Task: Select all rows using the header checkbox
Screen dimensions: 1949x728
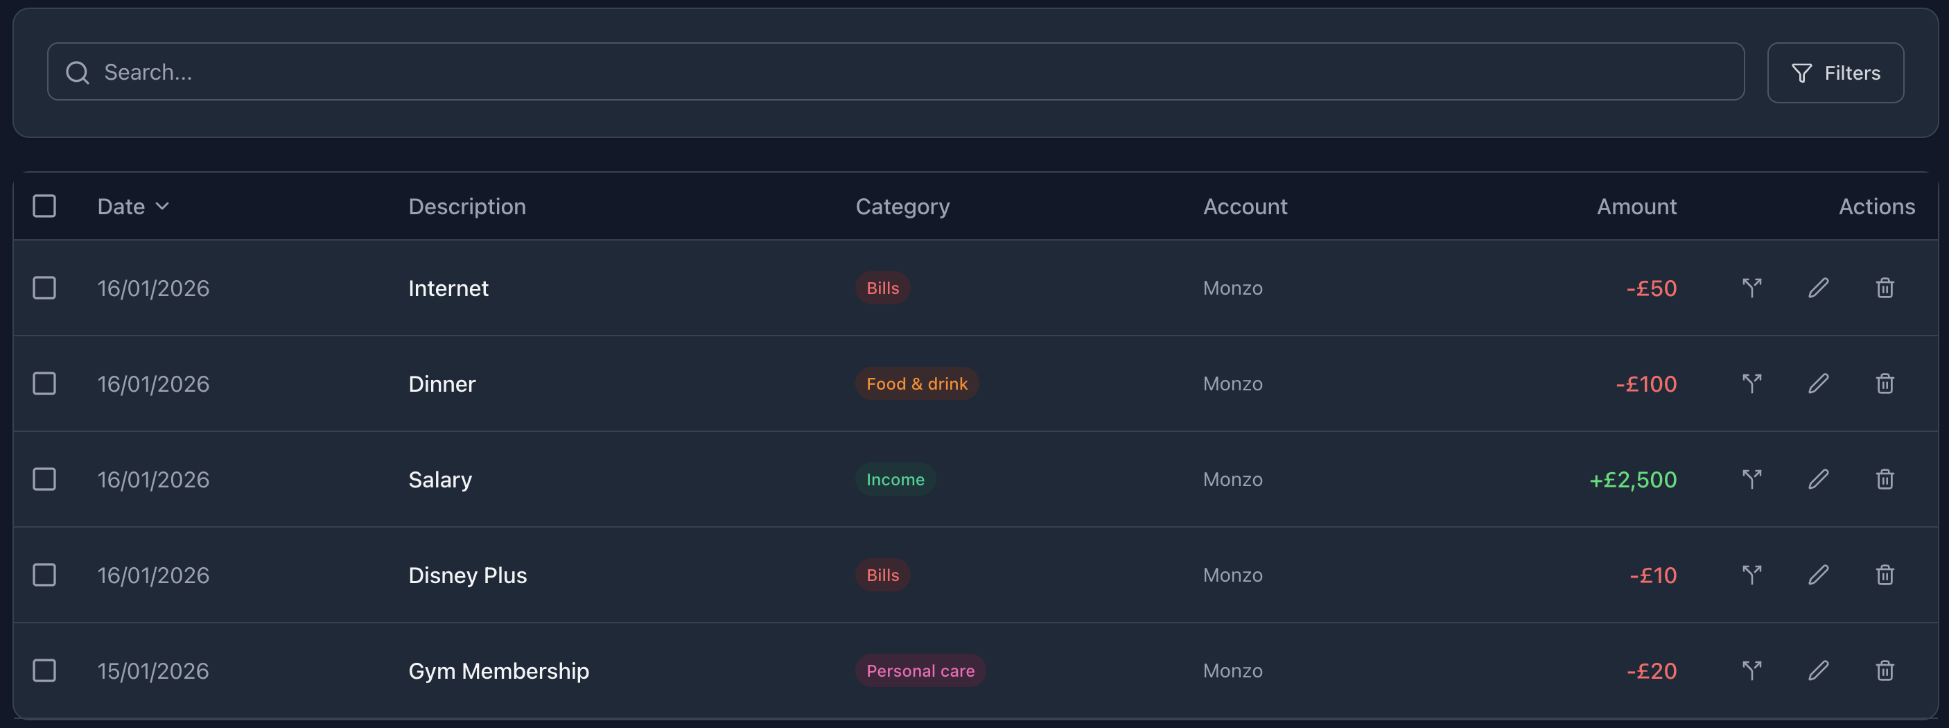Action: click(44, 205)
